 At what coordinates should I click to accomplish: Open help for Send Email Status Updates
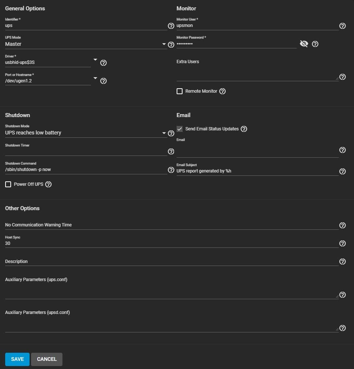point(244,129)
